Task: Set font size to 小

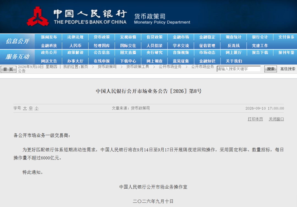Action: [37, 108]
